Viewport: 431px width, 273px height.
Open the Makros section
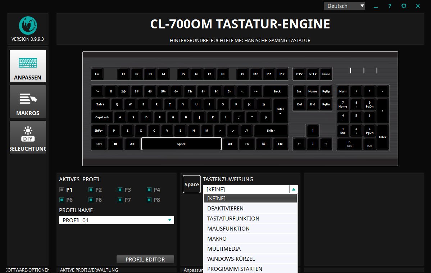(28, 102)
